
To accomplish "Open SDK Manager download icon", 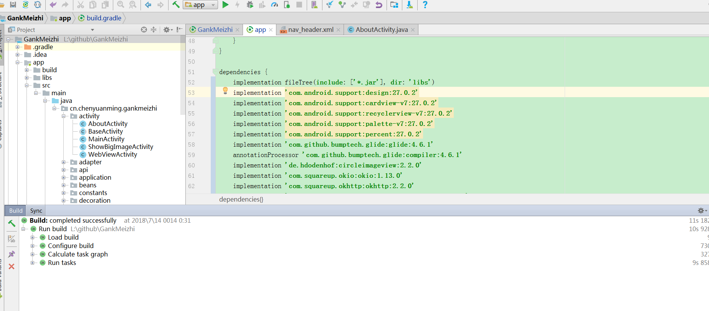I will tap(410, 5).
